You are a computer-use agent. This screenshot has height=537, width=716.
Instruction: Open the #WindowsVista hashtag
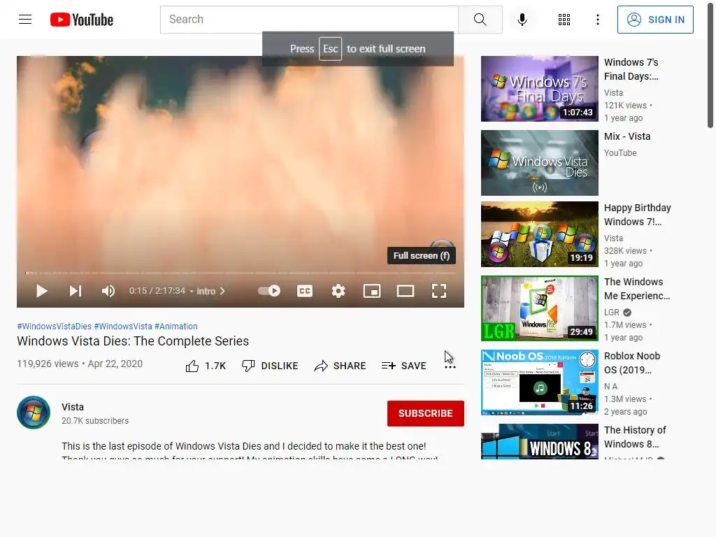(123, 327)
